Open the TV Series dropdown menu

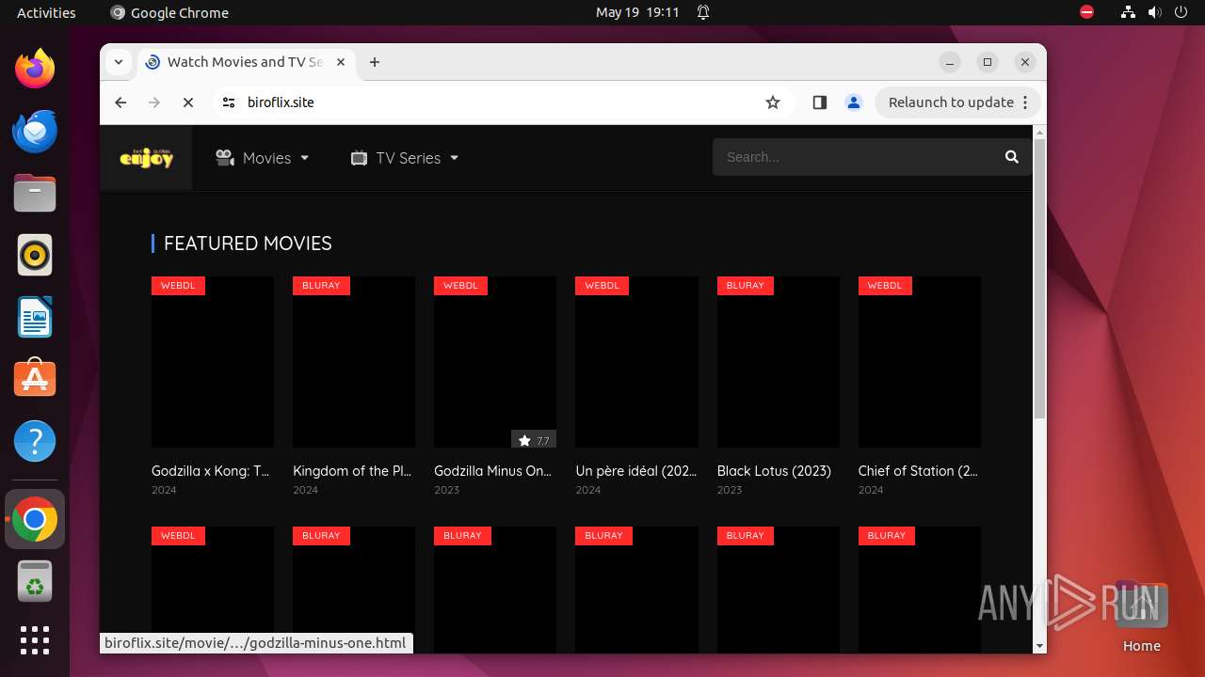tap(405, 158)
